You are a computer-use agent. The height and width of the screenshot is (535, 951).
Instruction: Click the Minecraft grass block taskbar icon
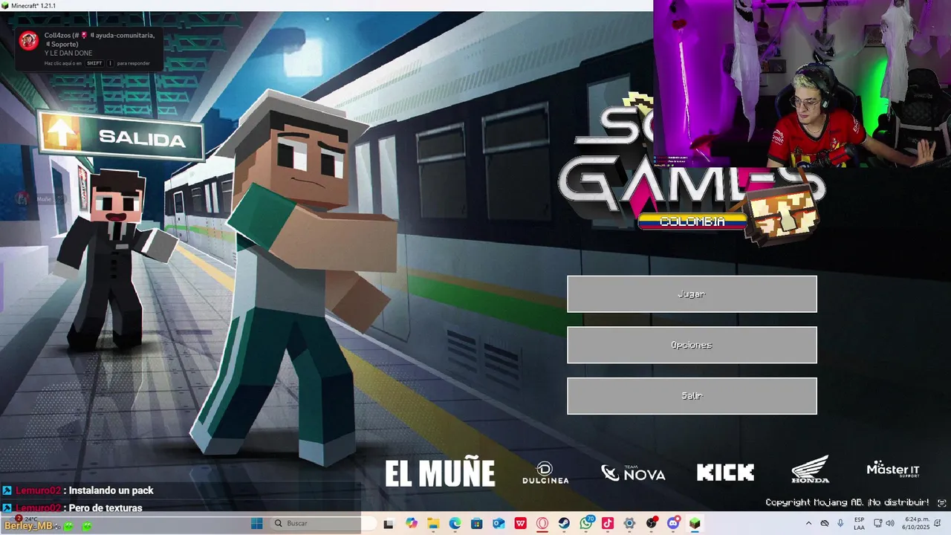pyautogui.click(x=695, y=524)
